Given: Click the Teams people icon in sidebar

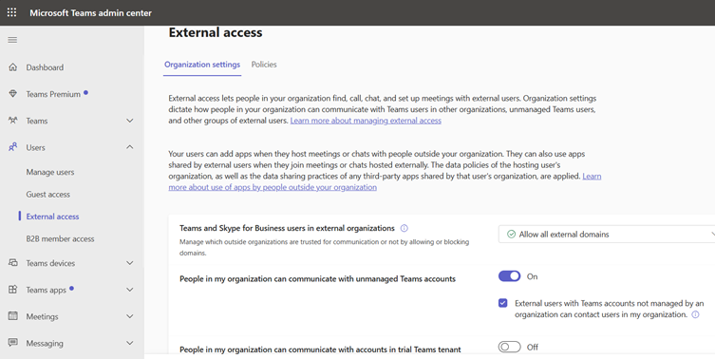Looking at the screenshot, I should (12, 121).
